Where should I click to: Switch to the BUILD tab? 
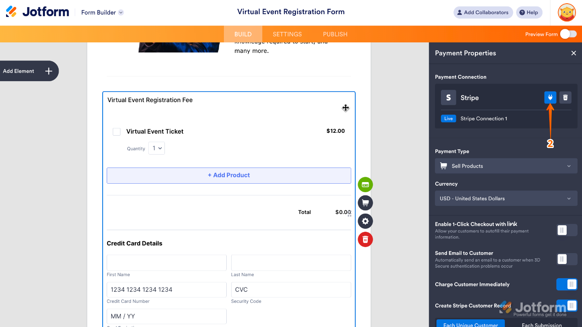point(243,34)
